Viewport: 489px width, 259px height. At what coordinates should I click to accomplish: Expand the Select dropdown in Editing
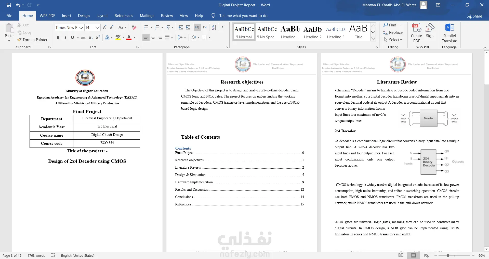393,40
